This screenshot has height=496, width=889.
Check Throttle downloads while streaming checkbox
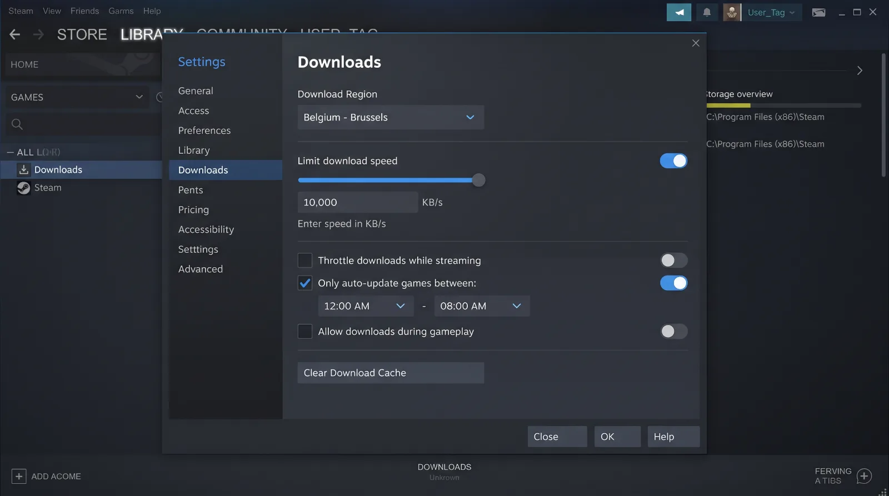305,260
